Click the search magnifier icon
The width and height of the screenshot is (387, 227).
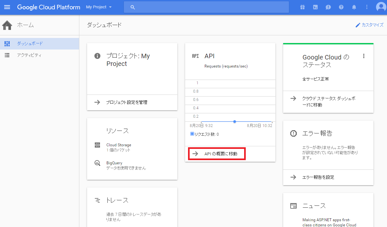[133, 7]
